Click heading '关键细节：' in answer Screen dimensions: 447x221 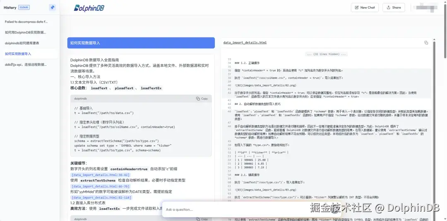[x=79, y=163]
